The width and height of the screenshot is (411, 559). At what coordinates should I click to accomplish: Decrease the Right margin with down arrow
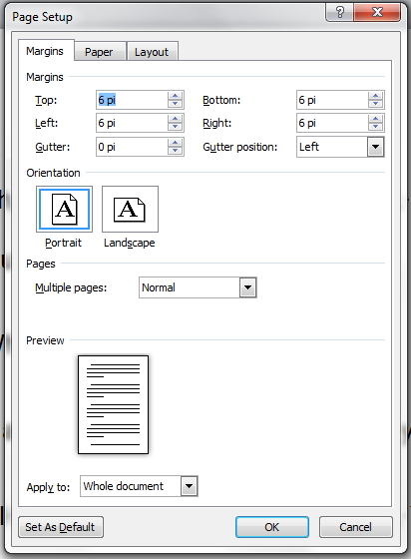point(375,127)
